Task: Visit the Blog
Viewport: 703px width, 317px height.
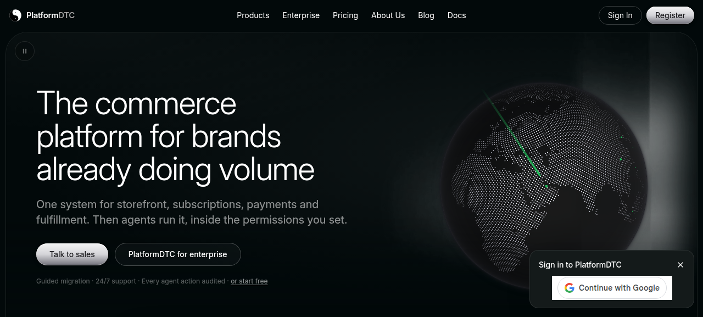Action: pyautogui.click(x=426, y=15)
